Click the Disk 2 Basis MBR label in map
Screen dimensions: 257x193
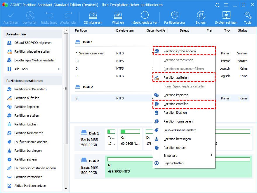click(x=90, y=168)
